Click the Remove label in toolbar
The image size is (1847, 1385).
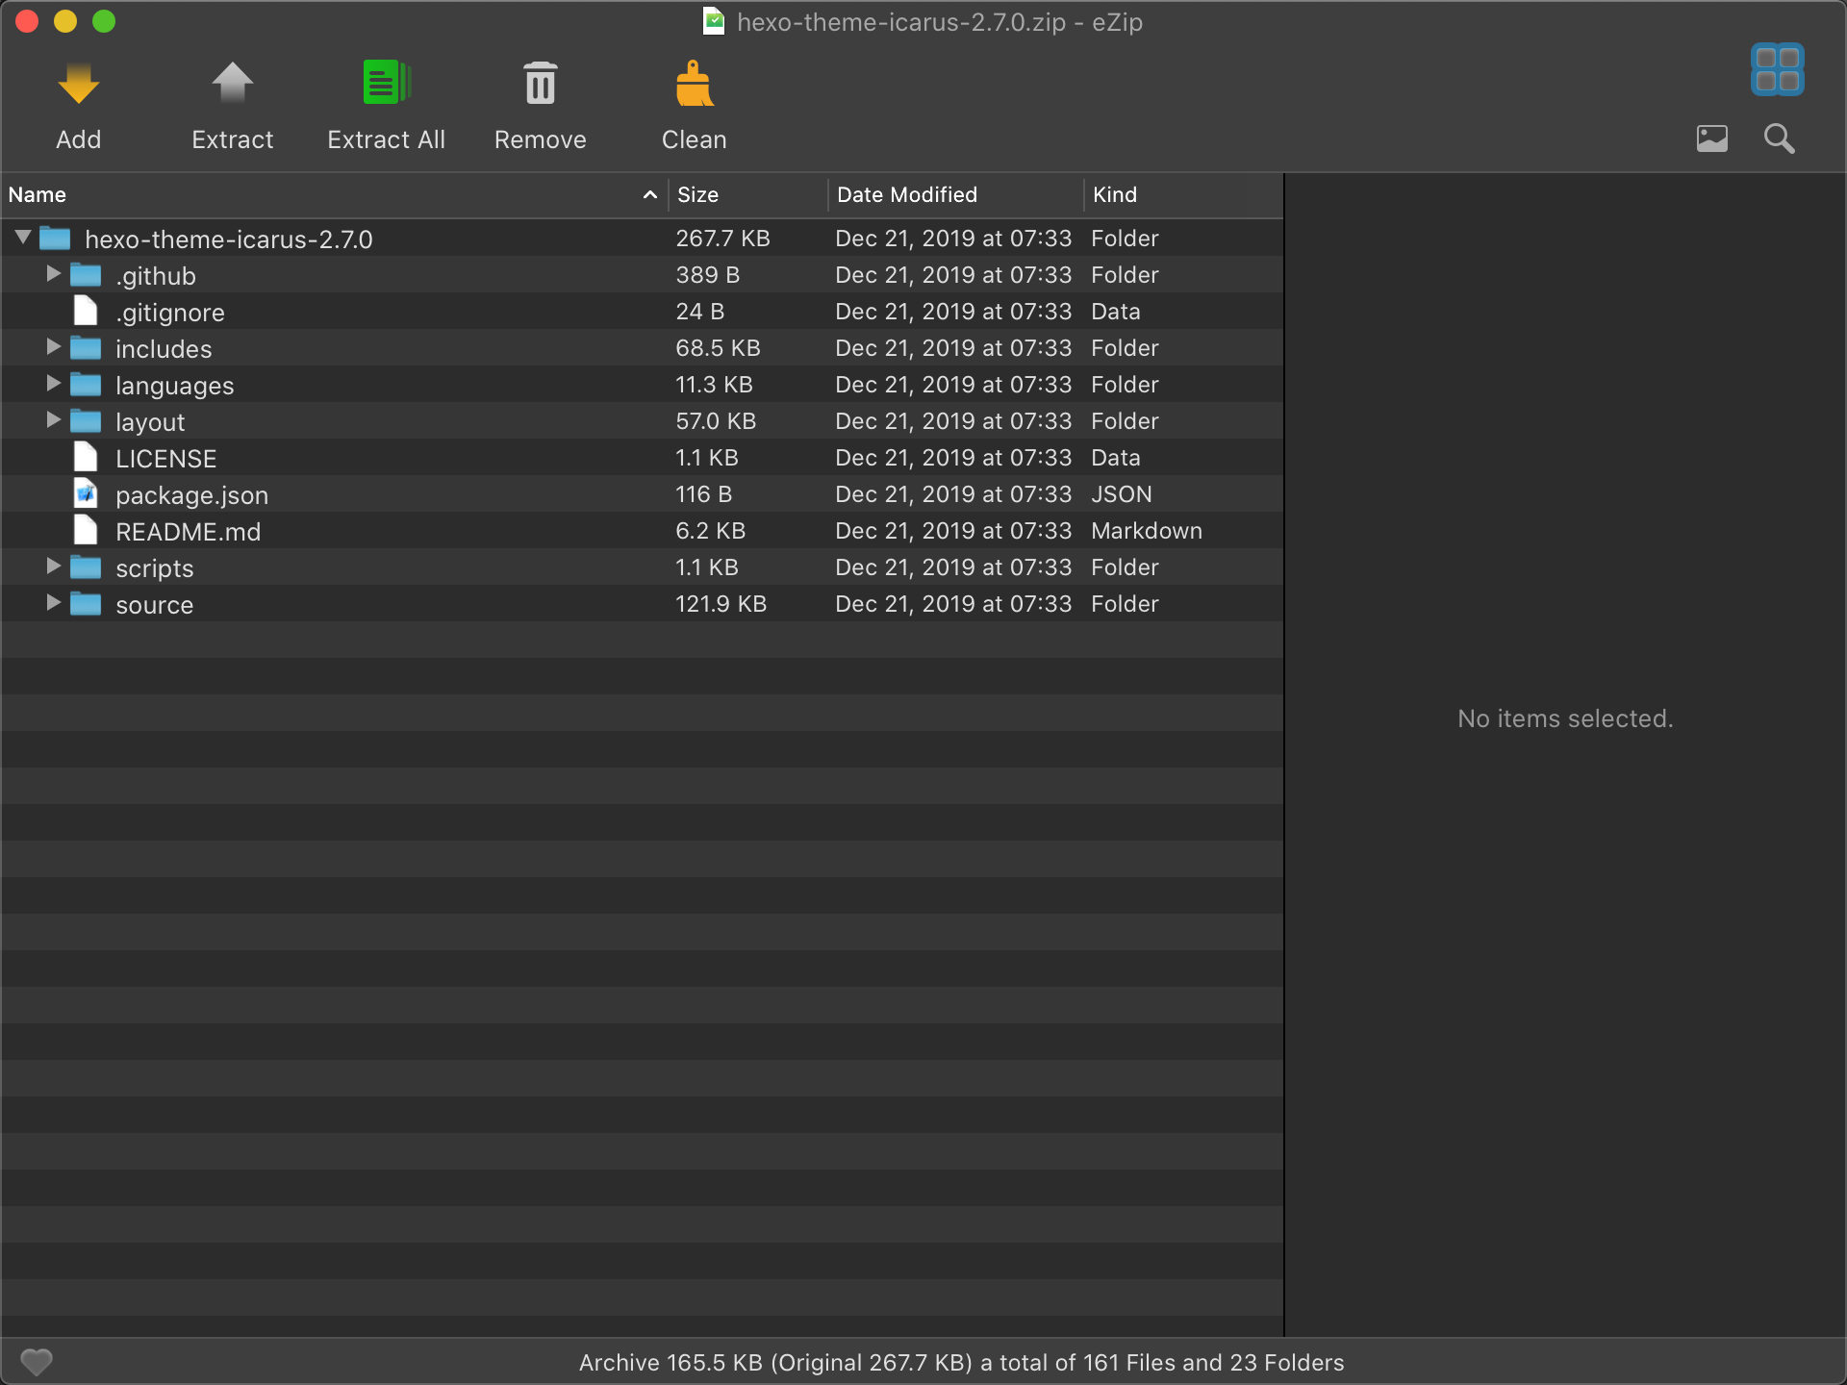click(x=541, y=139)
